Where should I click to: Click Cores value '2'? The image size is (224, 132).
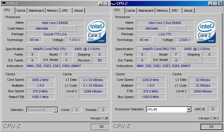pyautogui.click(x=77, y=110)
